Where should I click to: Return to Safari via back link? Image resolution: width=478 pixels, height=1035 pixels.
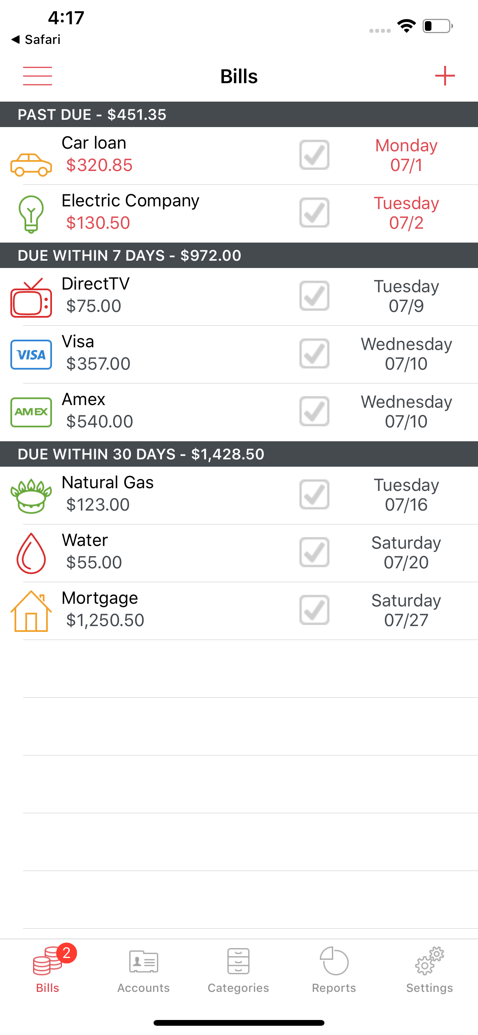[x=36, y=39]
